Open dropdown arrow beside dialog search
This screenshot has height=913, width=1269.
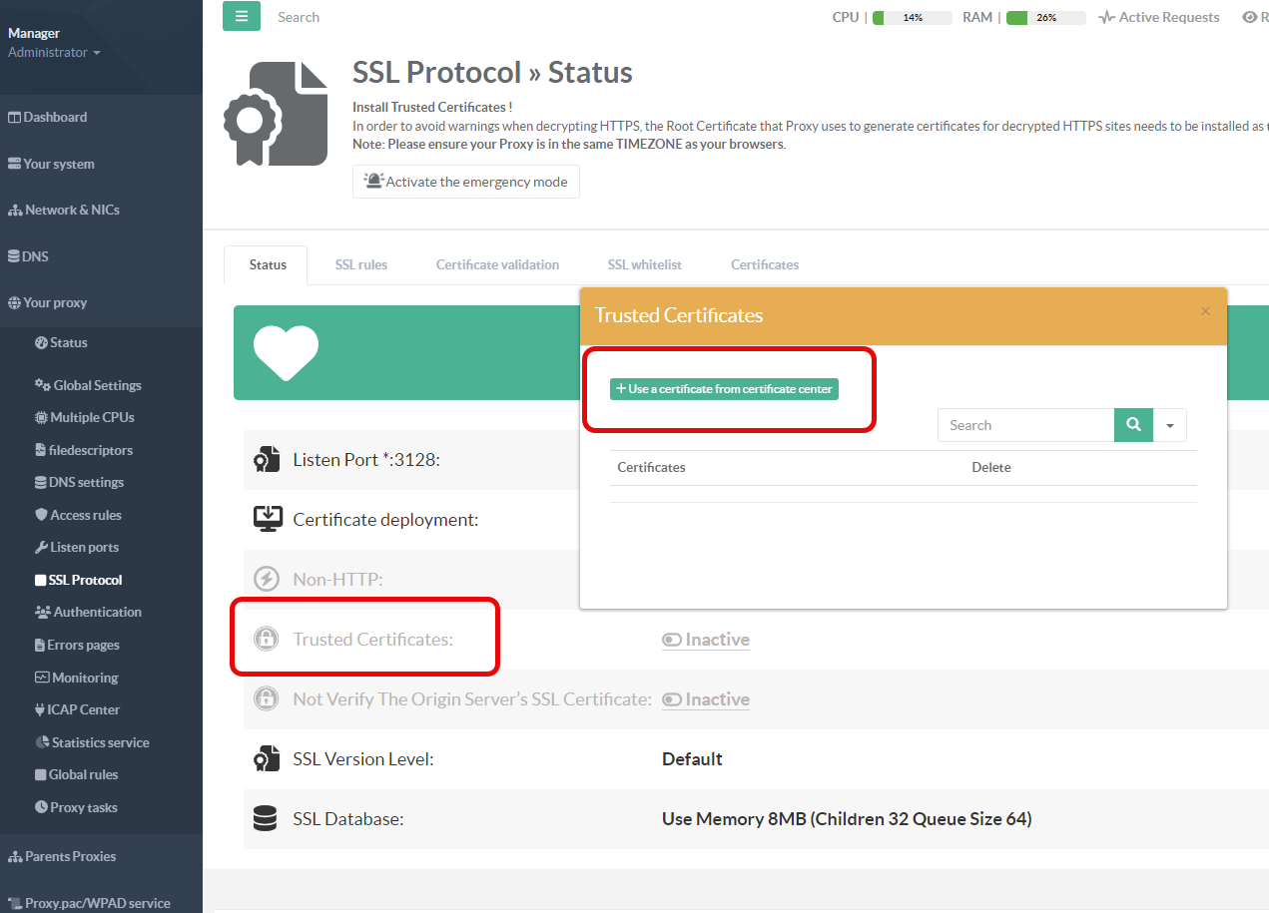click(x=1170, y=425)
